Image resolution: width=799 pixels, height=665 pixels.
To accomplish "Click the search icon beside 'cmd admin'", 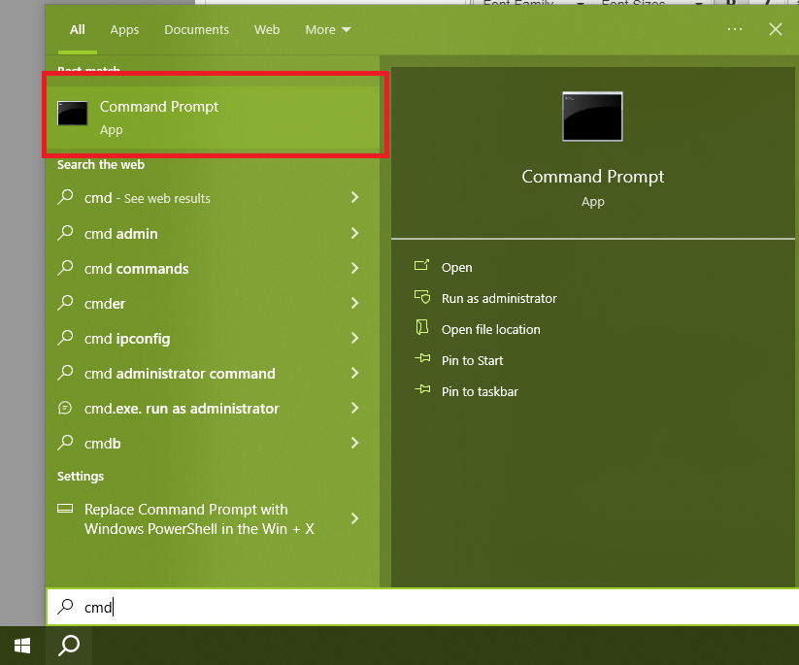I will click(65, 232).
